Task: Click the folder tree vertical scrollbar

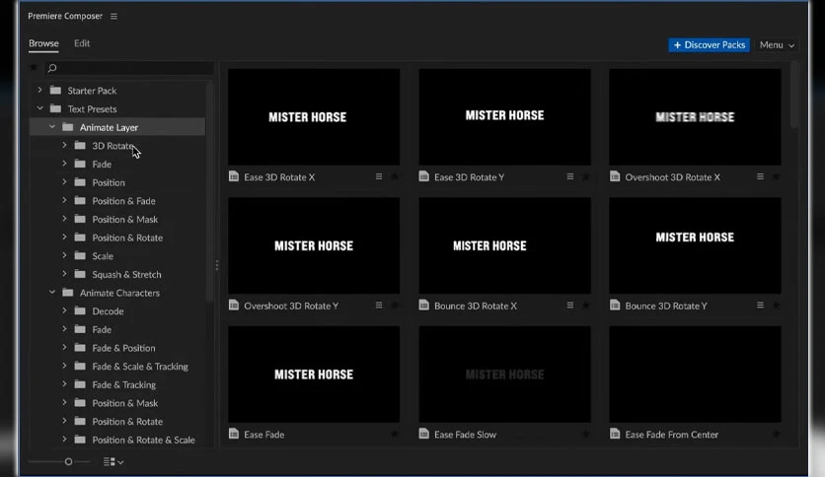Action: pyautogui.click(x=210, y=192)
